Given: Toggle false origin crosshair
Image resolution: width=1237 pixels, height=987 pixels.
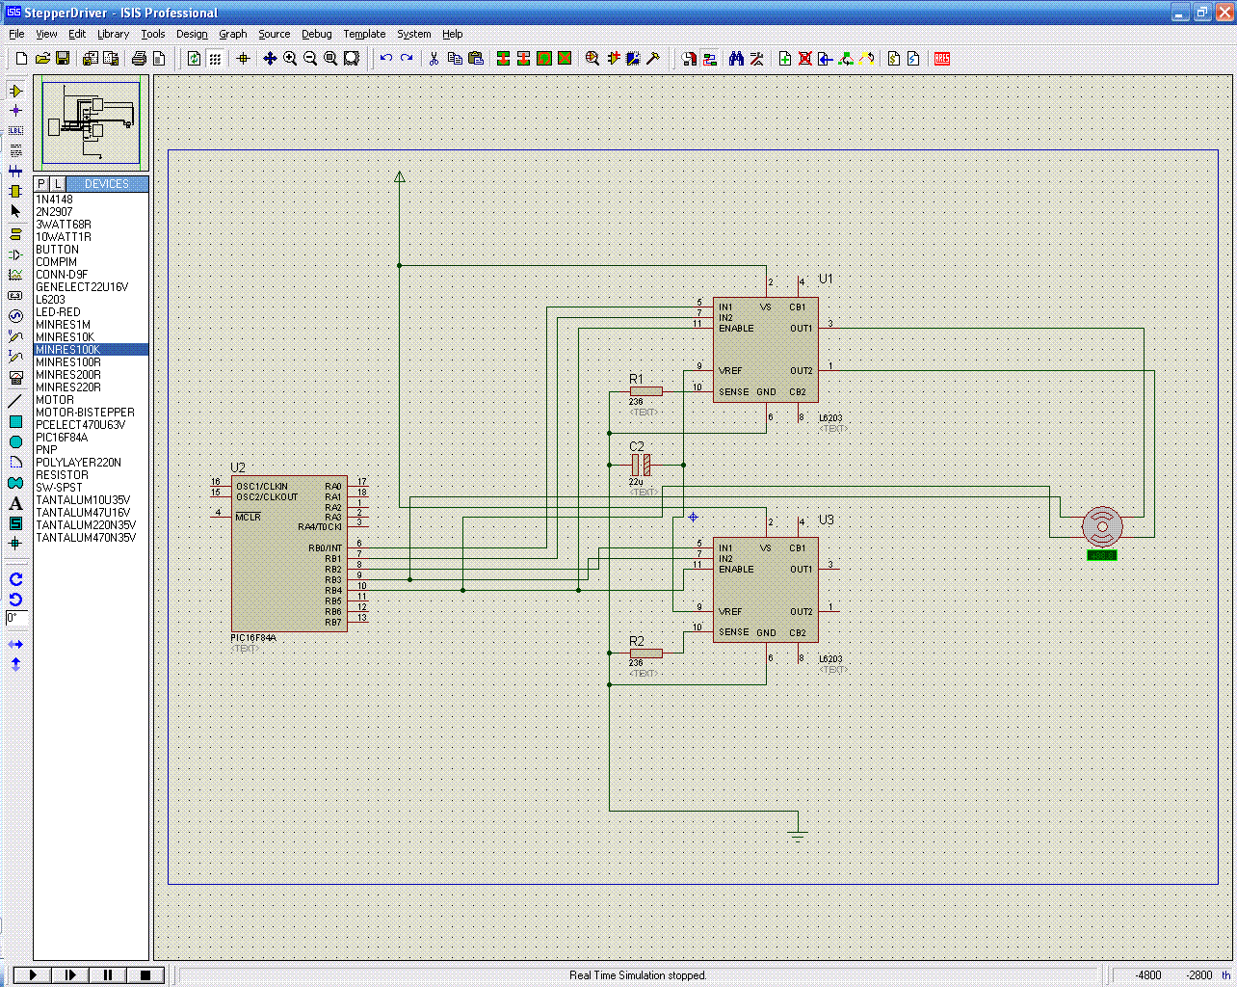Looking at the screenshot, I should click(x=243, y=59).
